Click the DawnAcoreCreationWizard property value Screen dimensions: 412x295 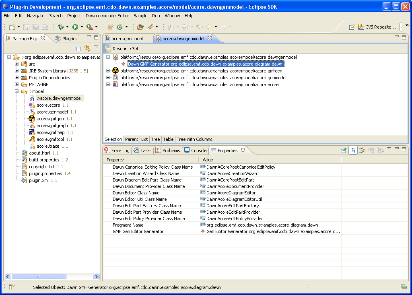pos(232,173)
